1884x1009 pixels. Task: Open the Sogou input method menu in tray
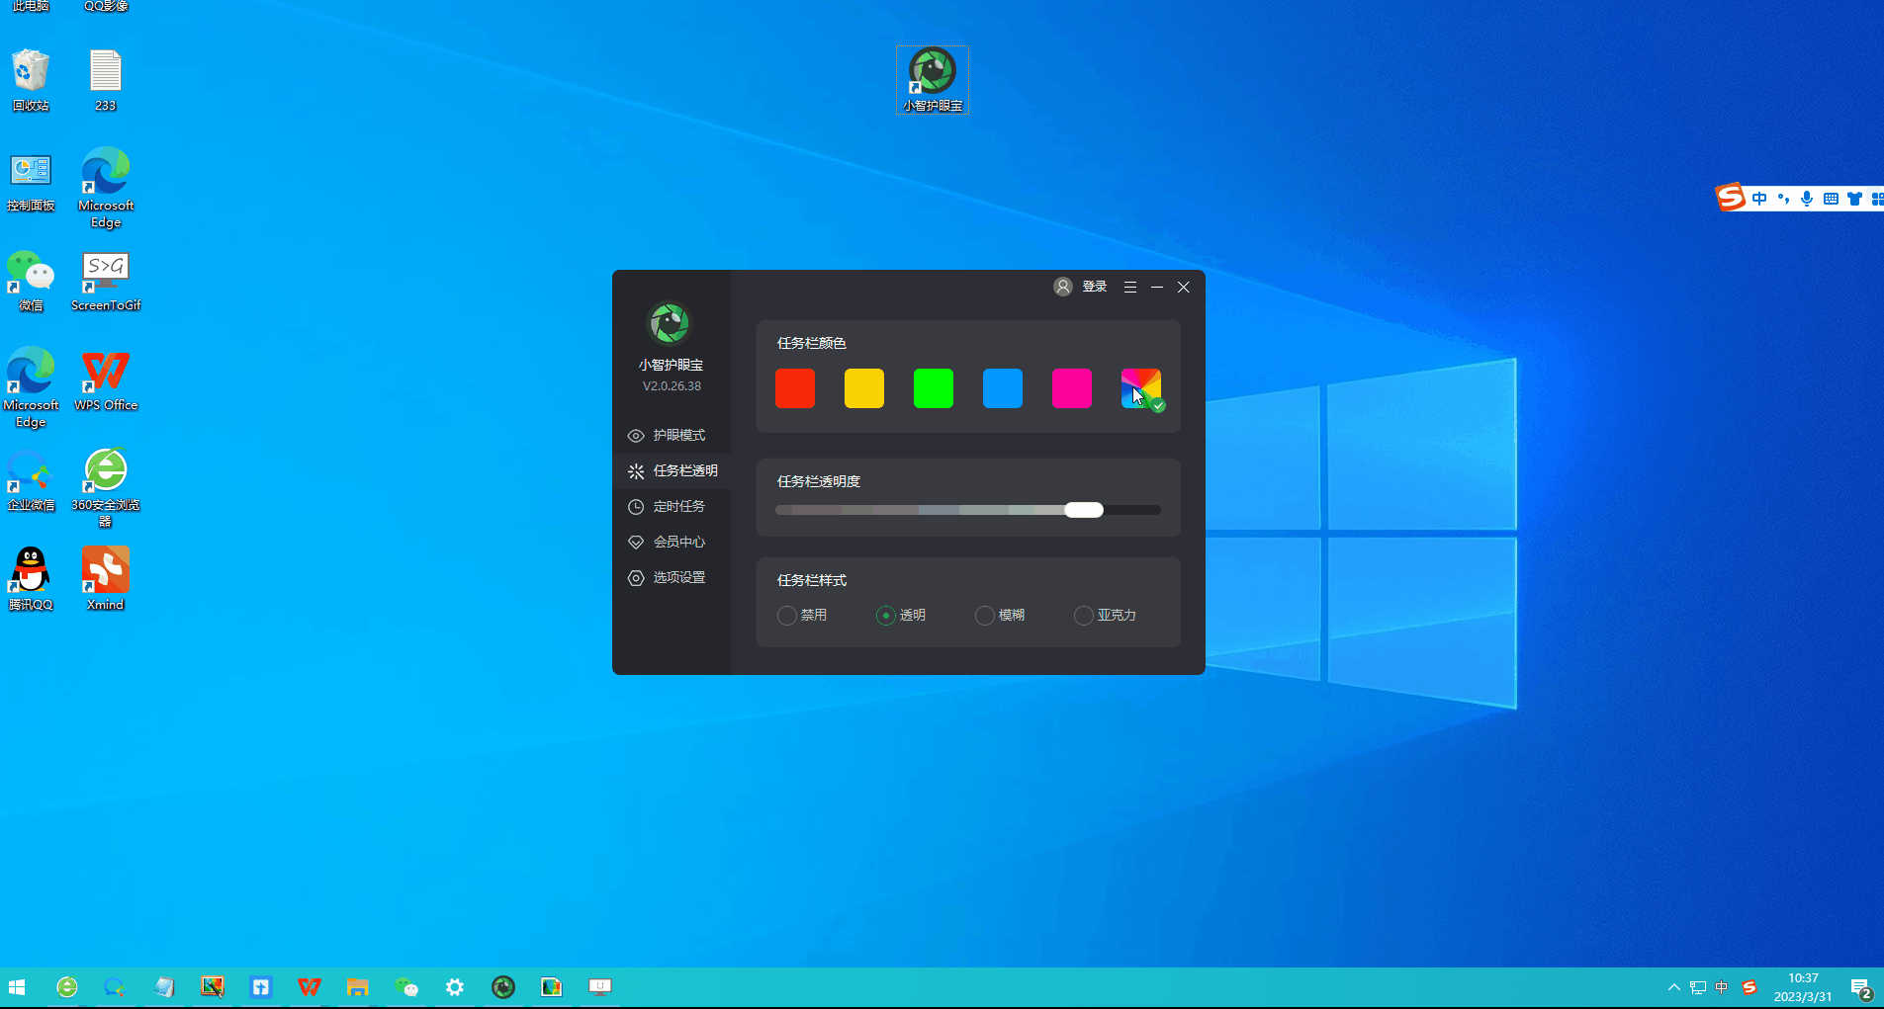pos(1748,986)
